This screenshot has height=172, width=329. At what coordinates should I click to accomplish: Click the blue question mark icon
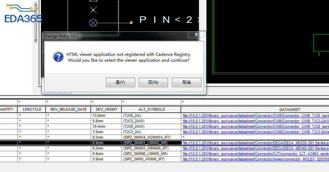click(x=58, y=57)
